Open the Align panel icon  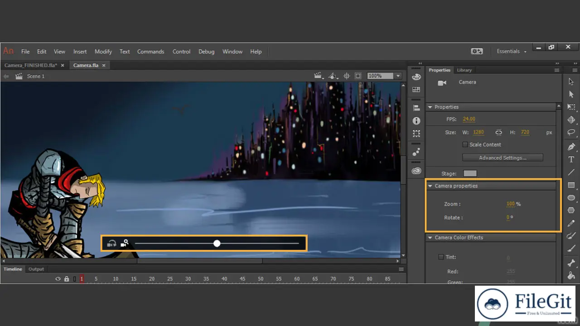point(416,108)
